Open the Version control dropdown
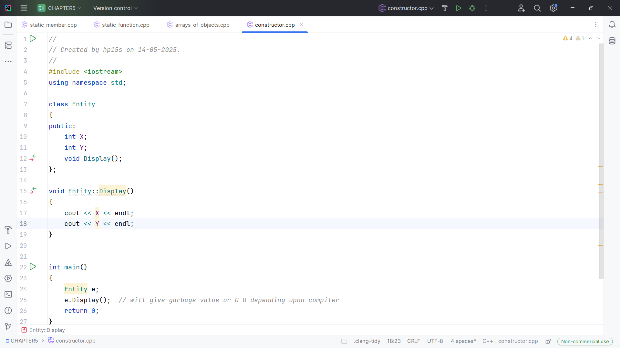Screen dimensions: 620x348 pos(115,8)
